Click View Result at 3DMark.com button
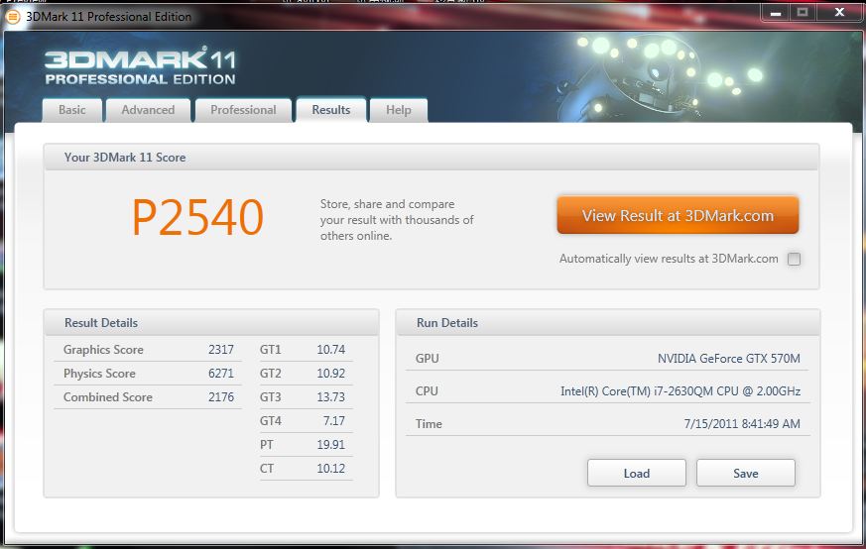 coord(678,215)
